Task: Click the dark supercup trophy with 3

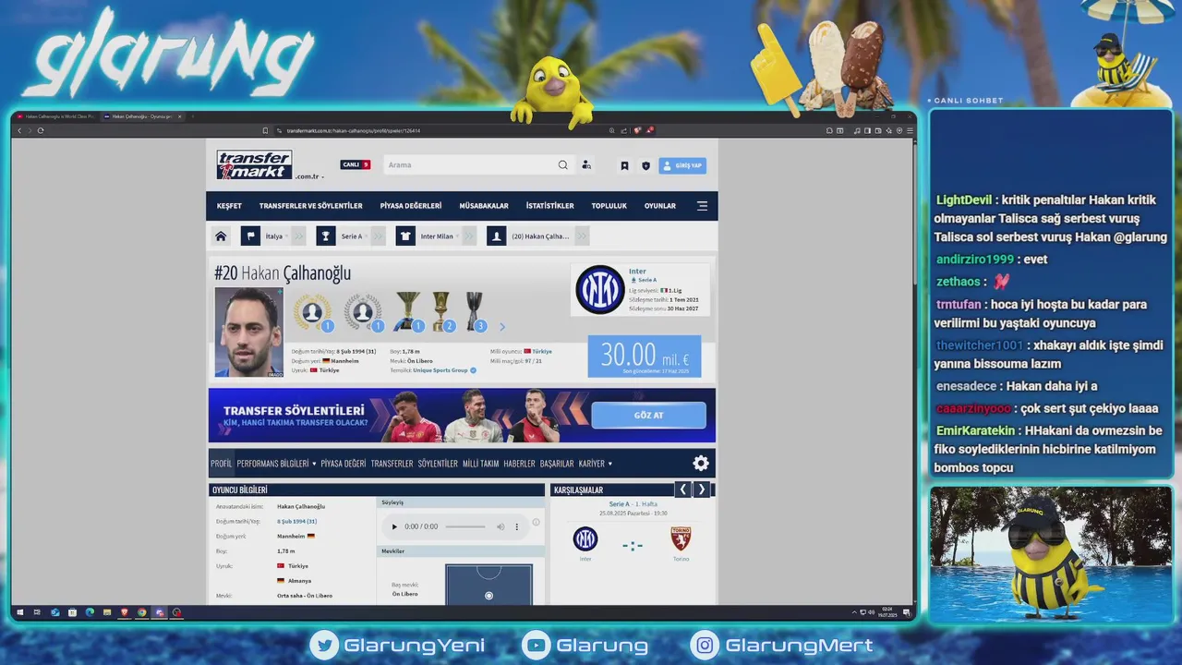Action: 475,312
